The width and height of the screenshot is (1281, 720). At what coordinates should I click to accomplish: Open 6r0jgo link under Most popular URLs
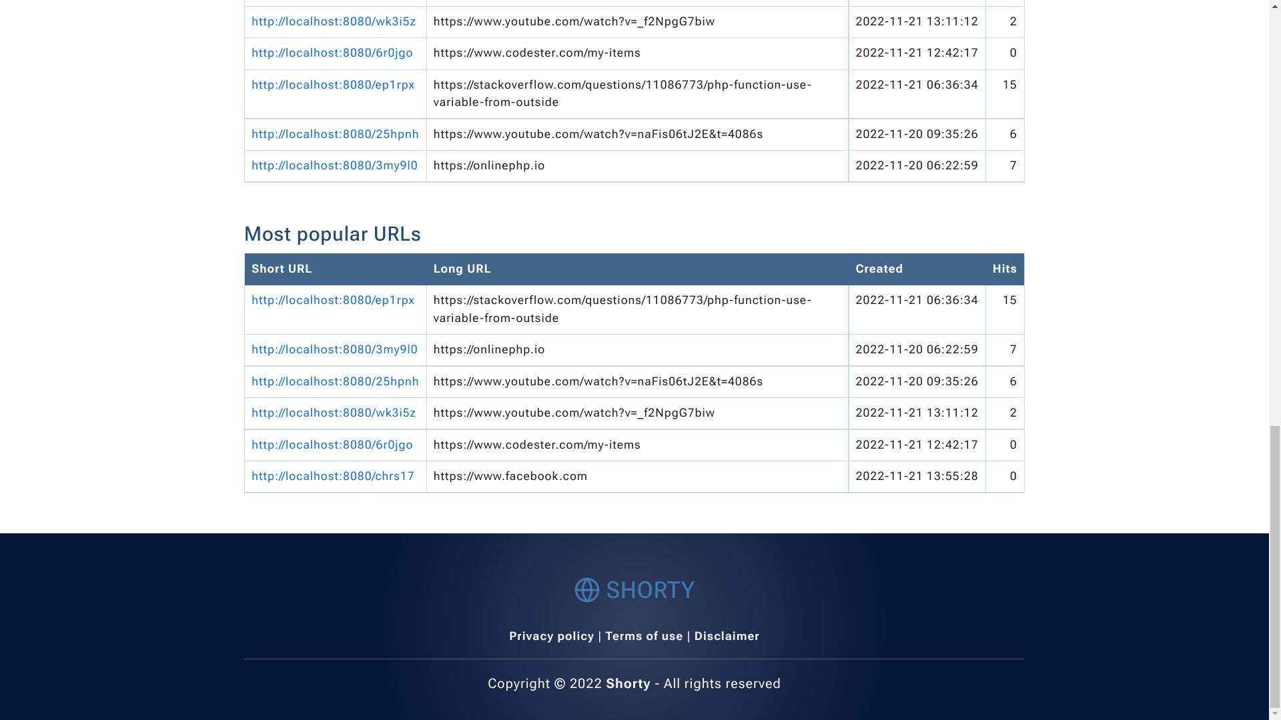tap(332, 445)
